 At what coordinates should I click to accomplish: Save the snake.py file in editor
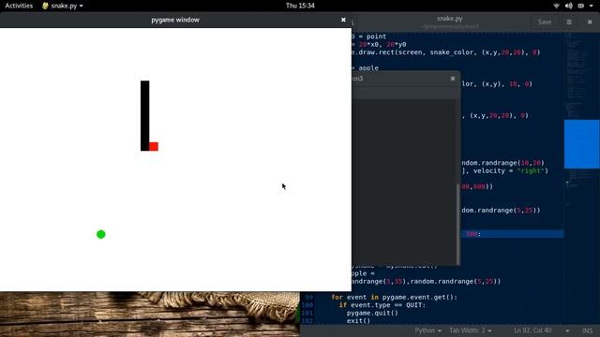pyautogui.click(x=545, y=22)
